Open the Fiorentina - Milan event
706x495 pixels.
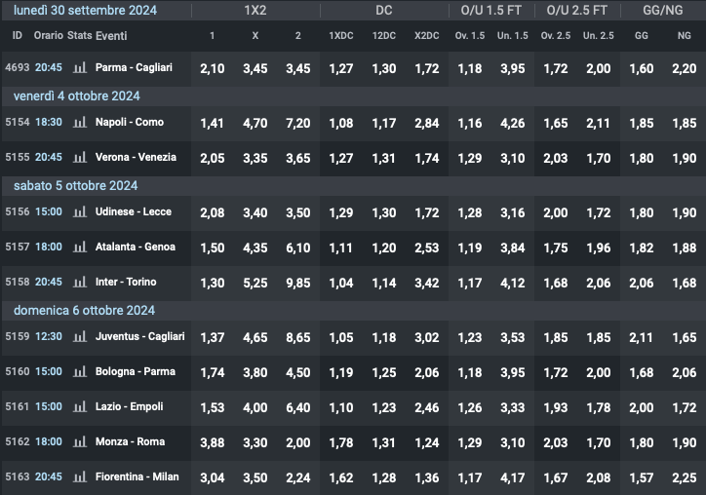137,476
